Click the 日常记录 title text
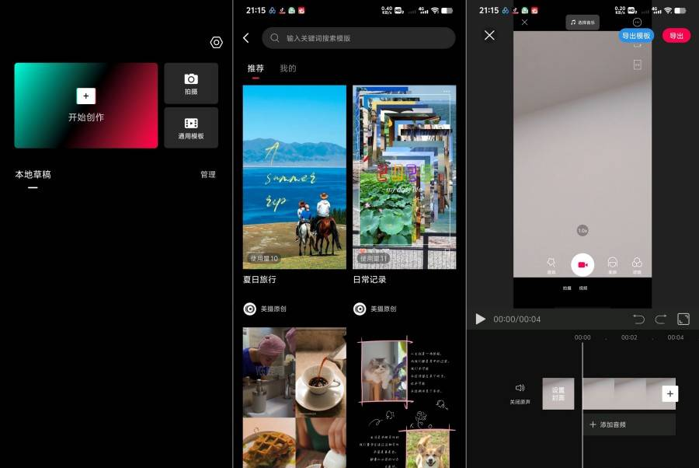This screenshot has width=699, height=468. (x=370, y=280)
